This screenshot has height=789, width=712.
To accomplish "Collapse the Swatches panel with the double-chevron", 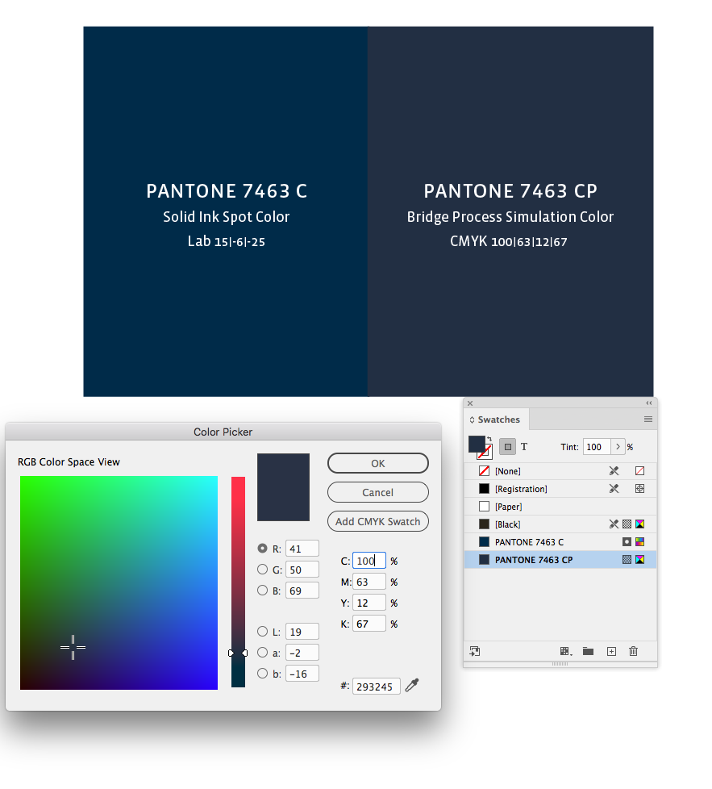I will tap(648, 403).
